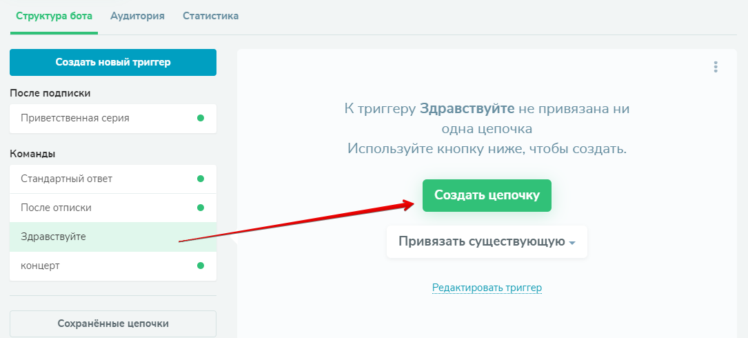This screenshot has width=748, height=338.
Task: Click the Редактировать триггер link
Action: (487, 288)
